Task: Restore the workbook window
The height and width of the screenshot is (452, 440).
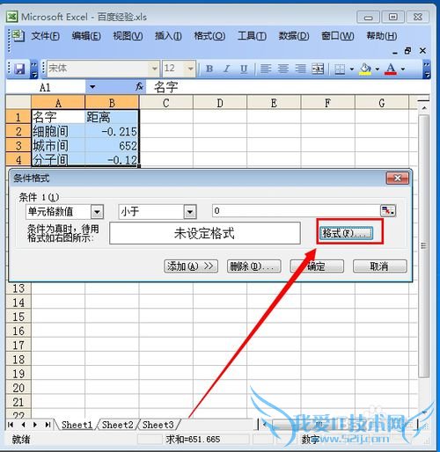Action: [x=407, y=51]
